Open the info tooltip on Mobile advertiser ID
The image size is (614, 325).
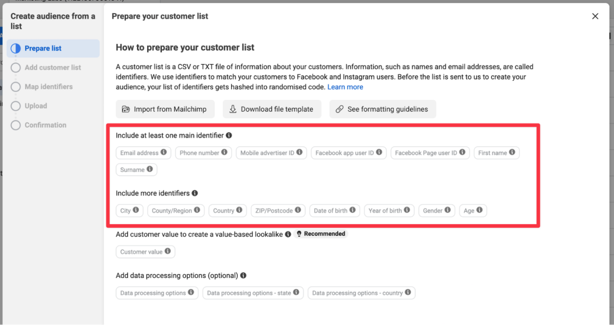(x=300, y=152)
